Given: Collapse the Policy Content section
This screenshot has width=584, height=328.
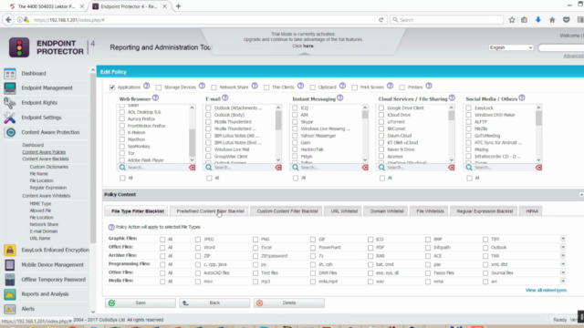Looking at the screenshot, I should [x=581, y=194].
